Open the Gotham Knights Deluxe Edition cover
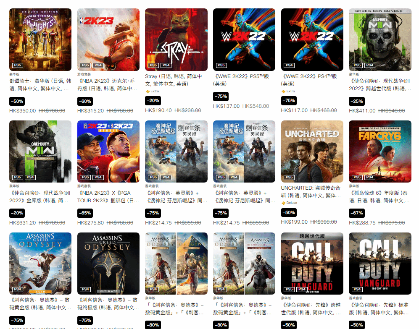This screenshot has width=419, height=329. pos(40,39)
